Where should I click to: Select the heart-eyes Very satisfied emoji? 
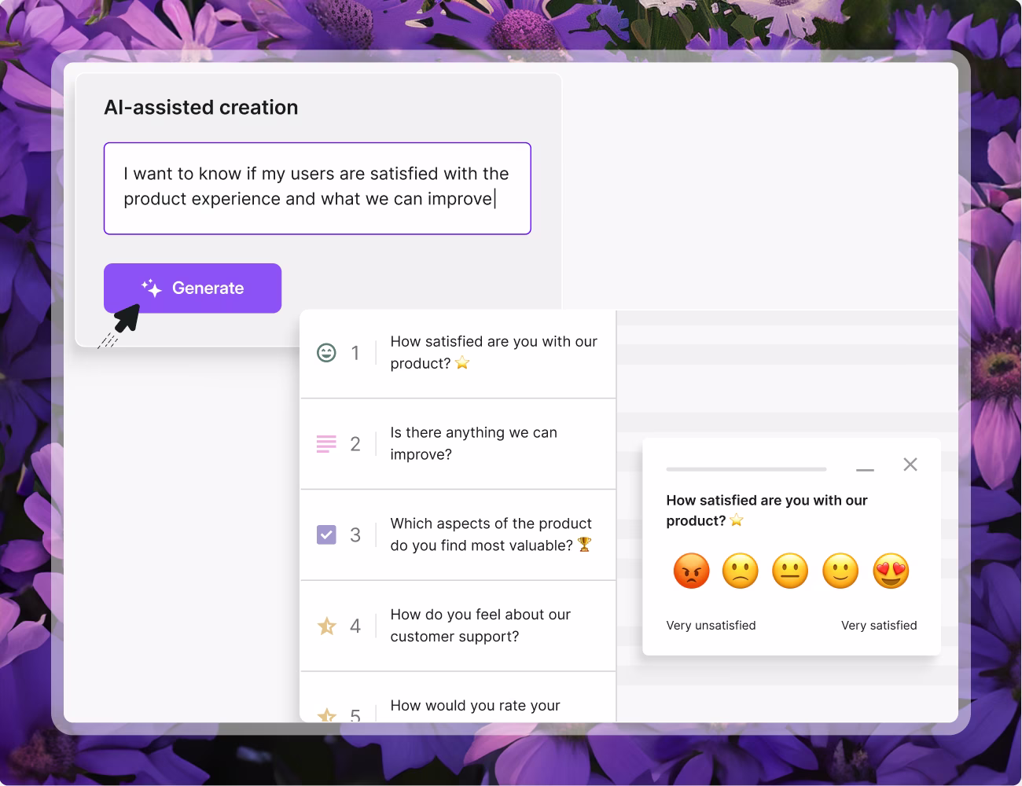pos(890,571)
